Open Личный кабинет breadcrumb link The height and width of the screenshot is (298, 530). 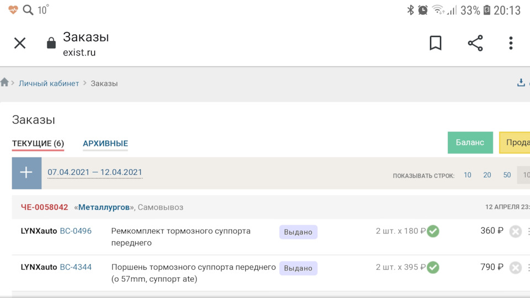(49, 83)
